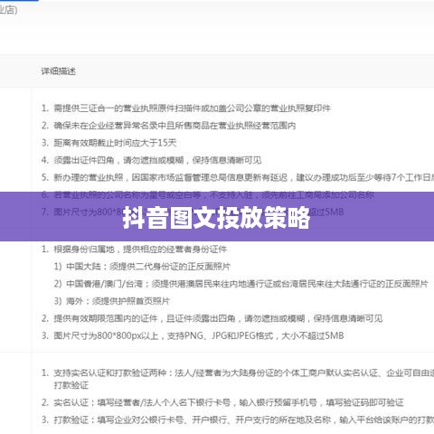The width and height of the screenshot is (434, 434).
Task: Select the line 根据身份归属地，提供相应的经营者身份证件
Action: (x=134, y=250)
